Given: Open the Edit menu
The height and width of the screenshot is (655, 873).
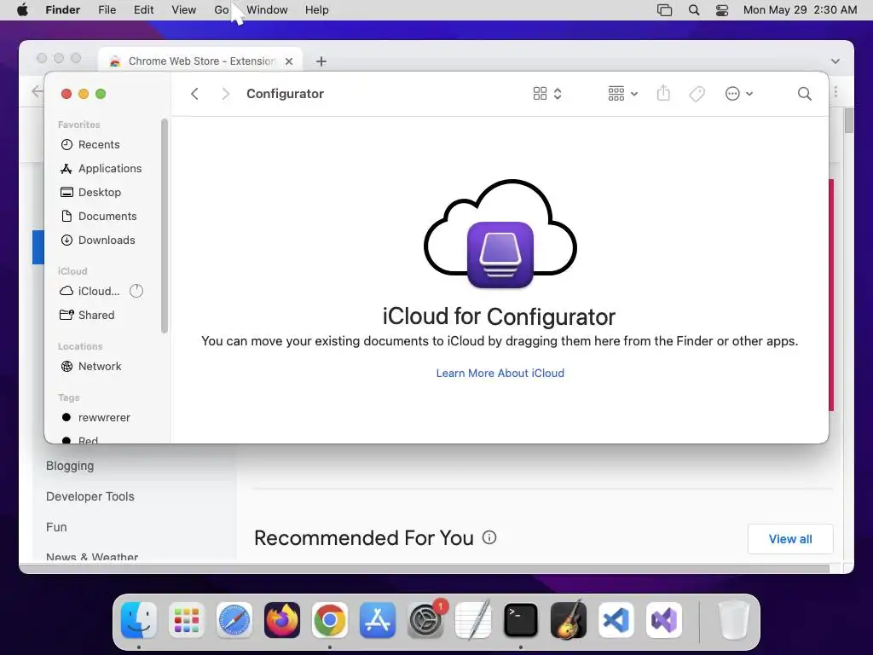Looking at the screenshot, I should click(x=143, y=10).
